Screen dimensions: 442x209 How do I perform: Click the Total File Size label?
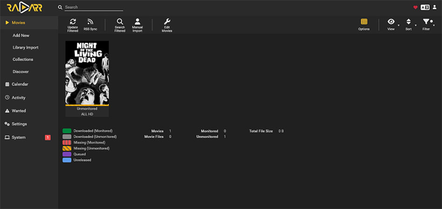[x=261, y=131]
